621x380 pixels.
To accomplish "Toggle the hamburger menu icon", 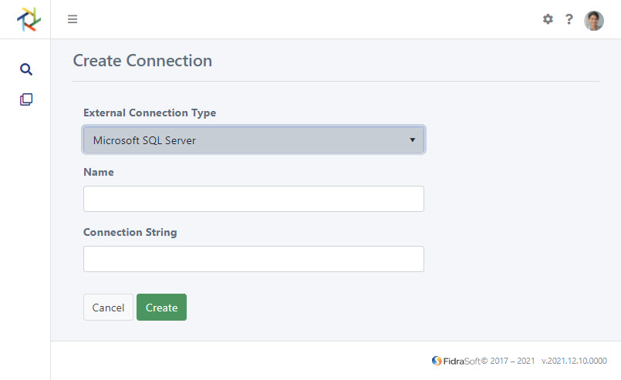I will tap(73, 19).
